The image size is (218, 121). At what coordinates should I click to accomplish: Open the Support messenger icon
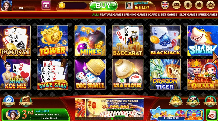click(x=8, y=101)
